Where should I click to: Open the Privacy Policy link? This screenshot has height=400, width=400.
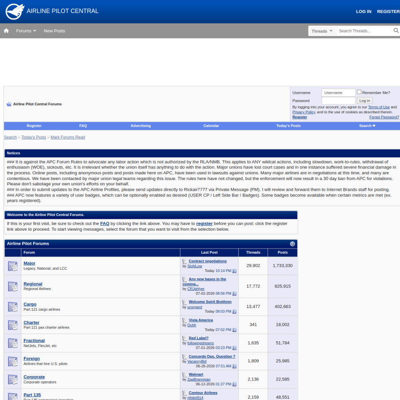[304, 112]
